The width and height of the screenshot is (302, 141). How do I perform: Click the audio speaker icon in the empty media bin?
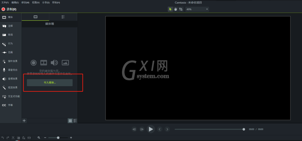point(54,63)
